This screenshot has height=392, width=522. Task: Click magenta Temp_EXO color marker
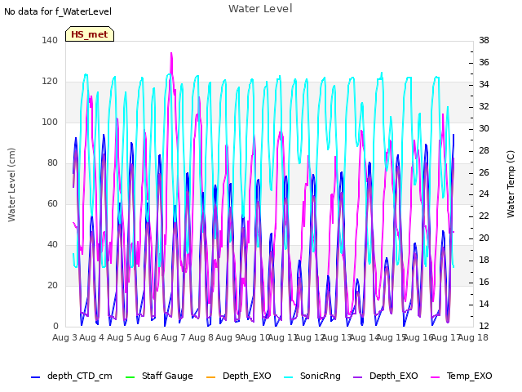pos(435,377)
